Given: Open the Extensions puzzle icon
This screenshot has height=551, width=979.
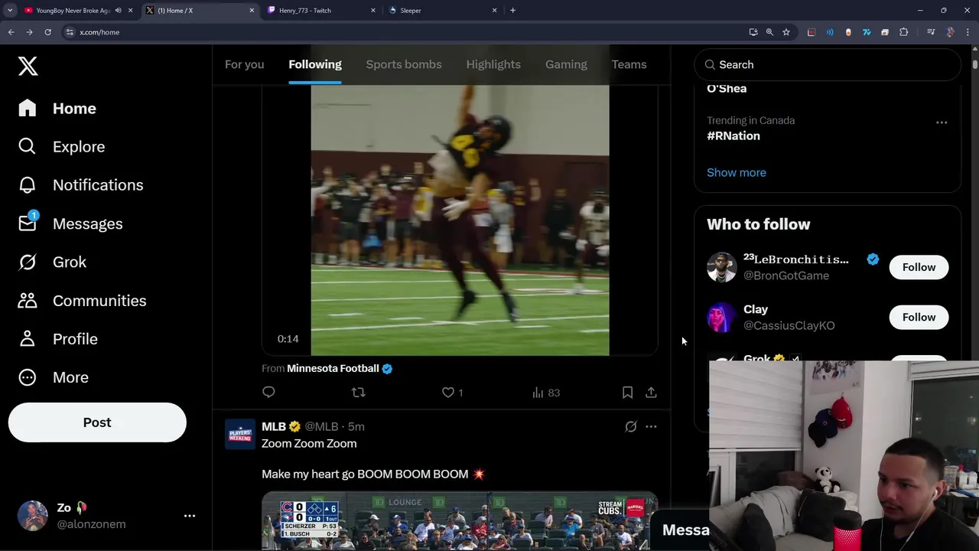Looking at the screenshot, I should [904, 32].
